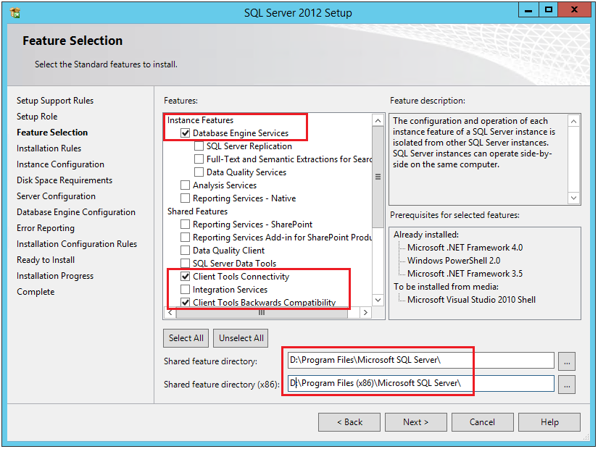Select the Complete step
Image resolution: width=598 pixels, height=449 pixels.
36,292
